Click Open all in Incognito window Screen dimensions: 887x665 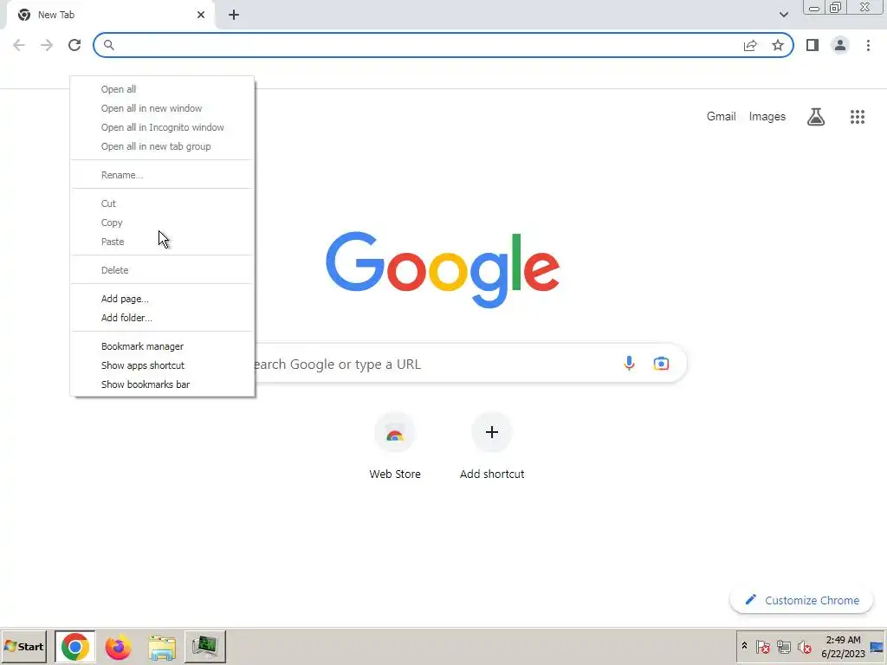(x=162, y=127)
